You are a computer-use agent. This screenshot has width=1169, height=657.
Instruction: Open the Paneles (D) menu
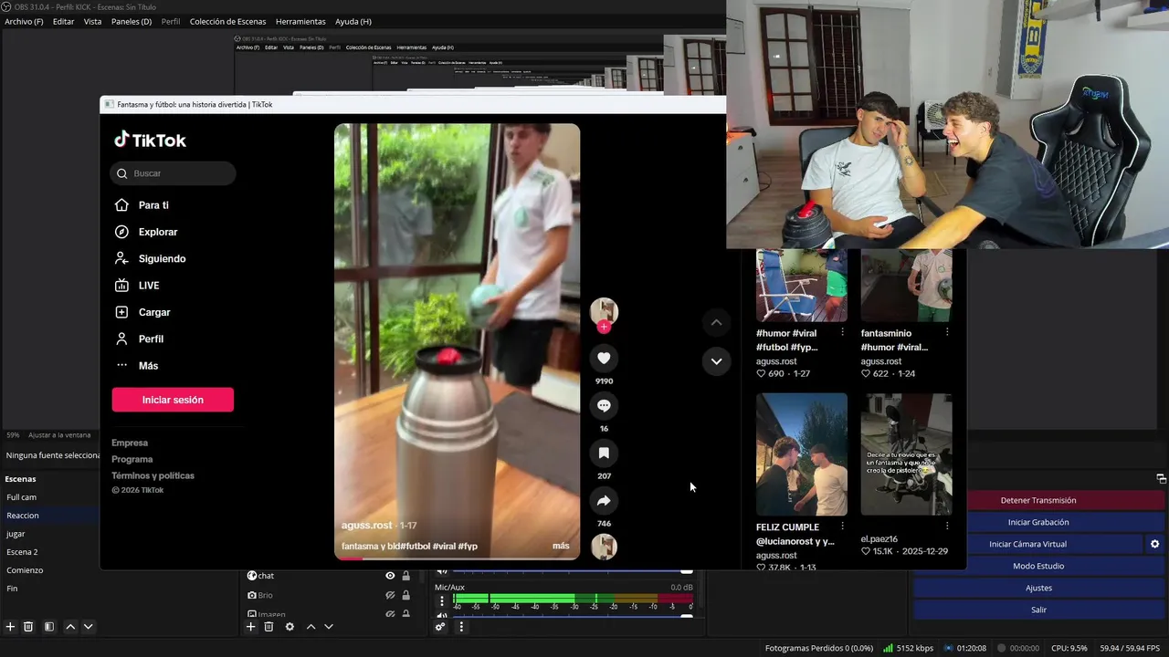point(132,21)
